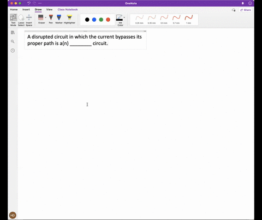Viewport: 262px width, 220px height.
Task: Undo the last action
Action: 29,3
